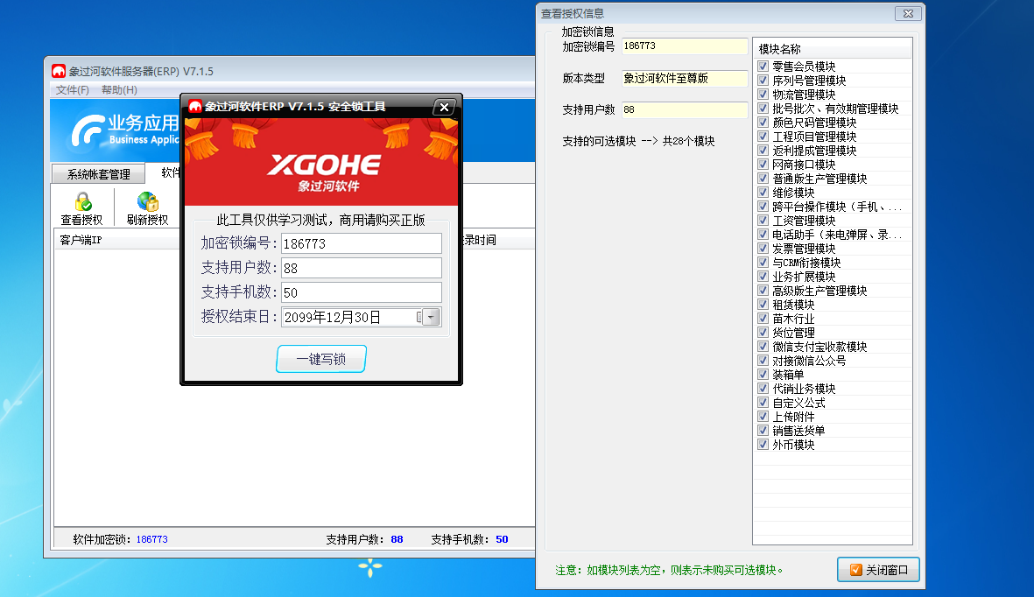Click the 关闭窗口 button
The height and width of the screenshot is (597, 1034).
tap(878, 570)
